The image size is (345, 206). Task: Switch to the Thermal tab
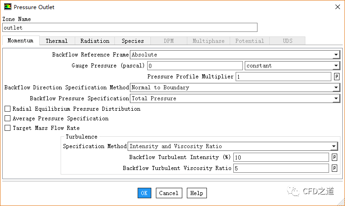click(57, 41)
